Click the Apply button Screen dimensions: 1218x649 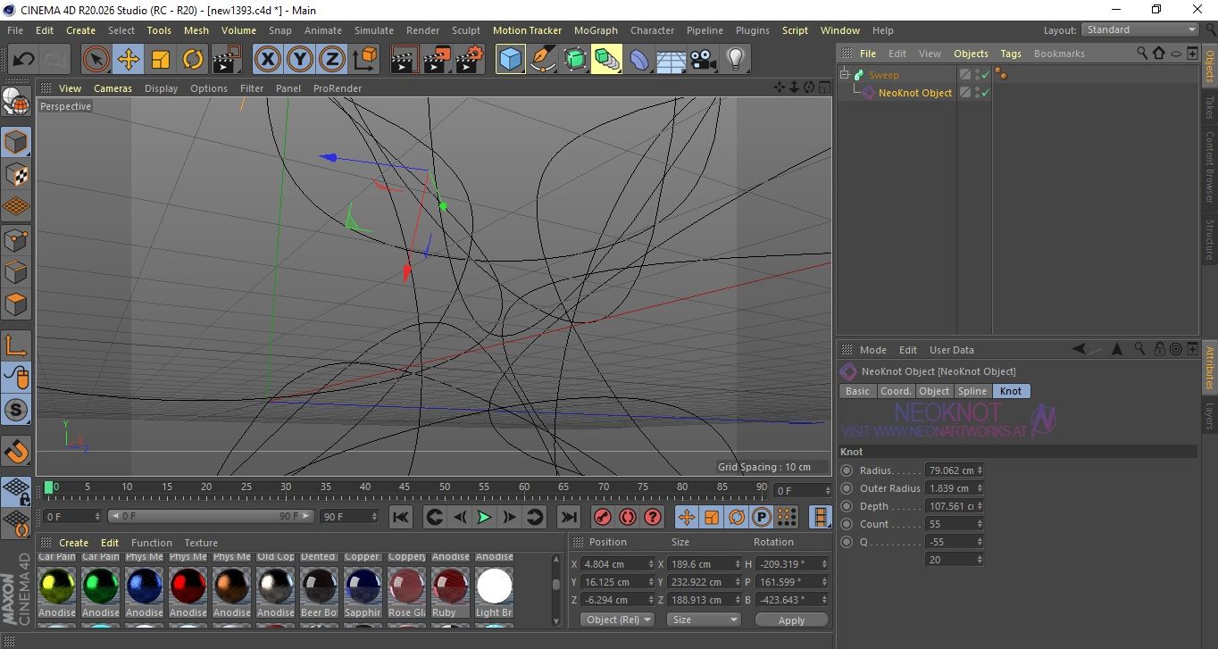pyautogui.click(x=791, y=620)
